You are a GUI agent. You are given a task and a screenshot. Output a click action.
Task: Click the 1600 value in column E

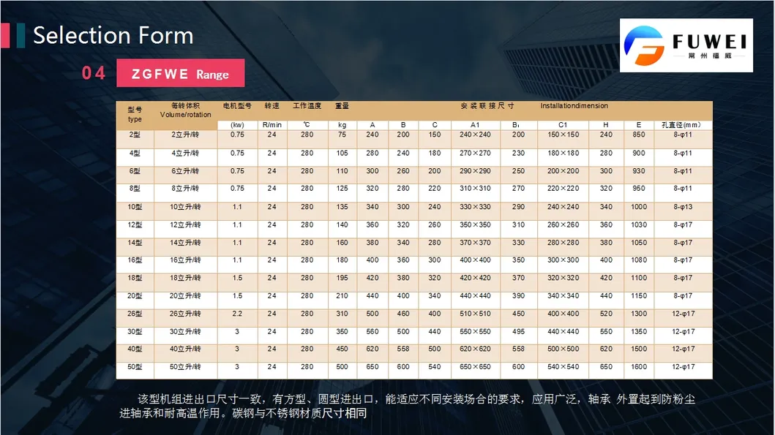click(x=639, y=367)
